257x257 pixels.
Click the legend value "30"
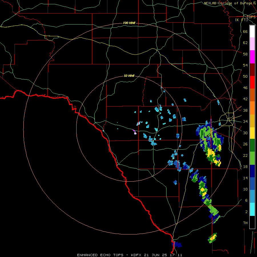pyautogui.click(x=245, y=133)
